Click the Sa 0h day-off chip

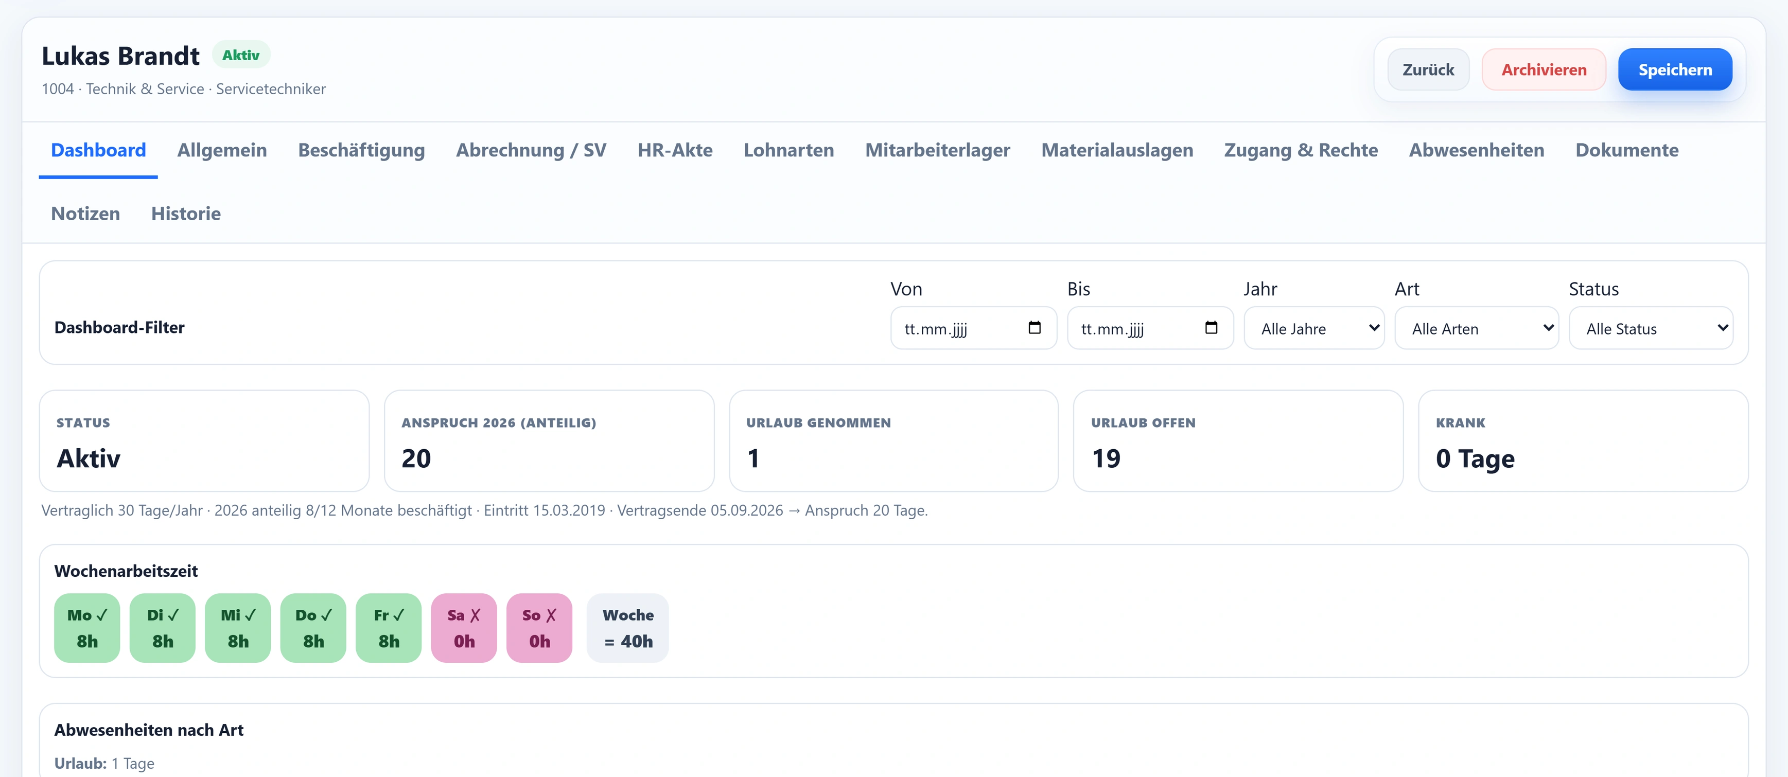[x=464, y=628]
